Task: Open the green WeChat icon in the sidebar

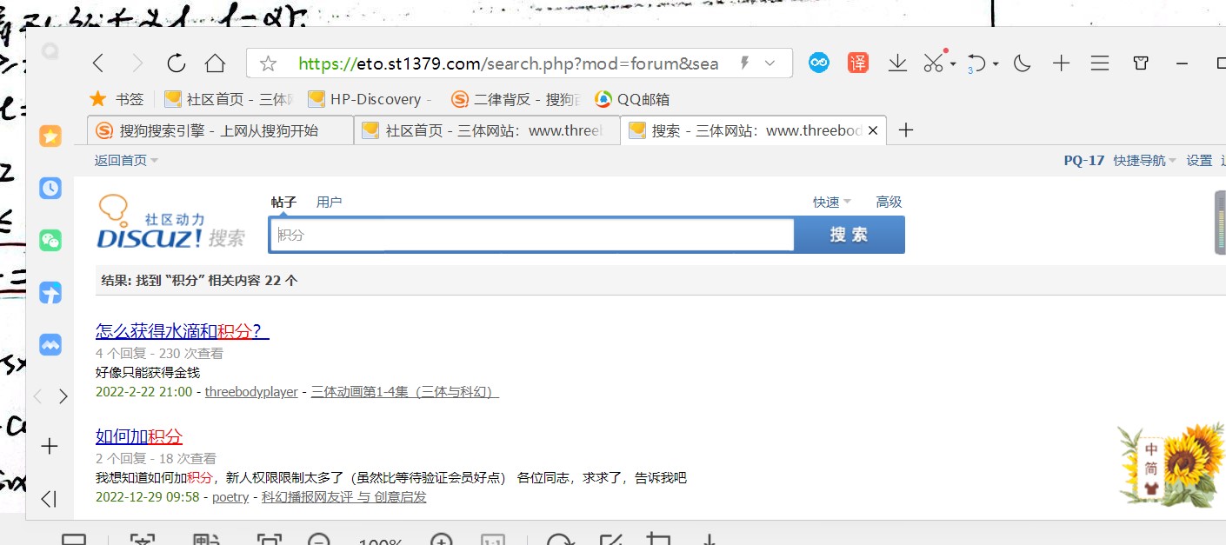Action: click(50, 241)
